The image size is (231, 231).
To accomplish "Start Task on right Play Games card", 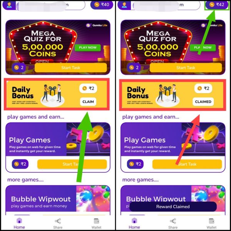I will 187,164.
